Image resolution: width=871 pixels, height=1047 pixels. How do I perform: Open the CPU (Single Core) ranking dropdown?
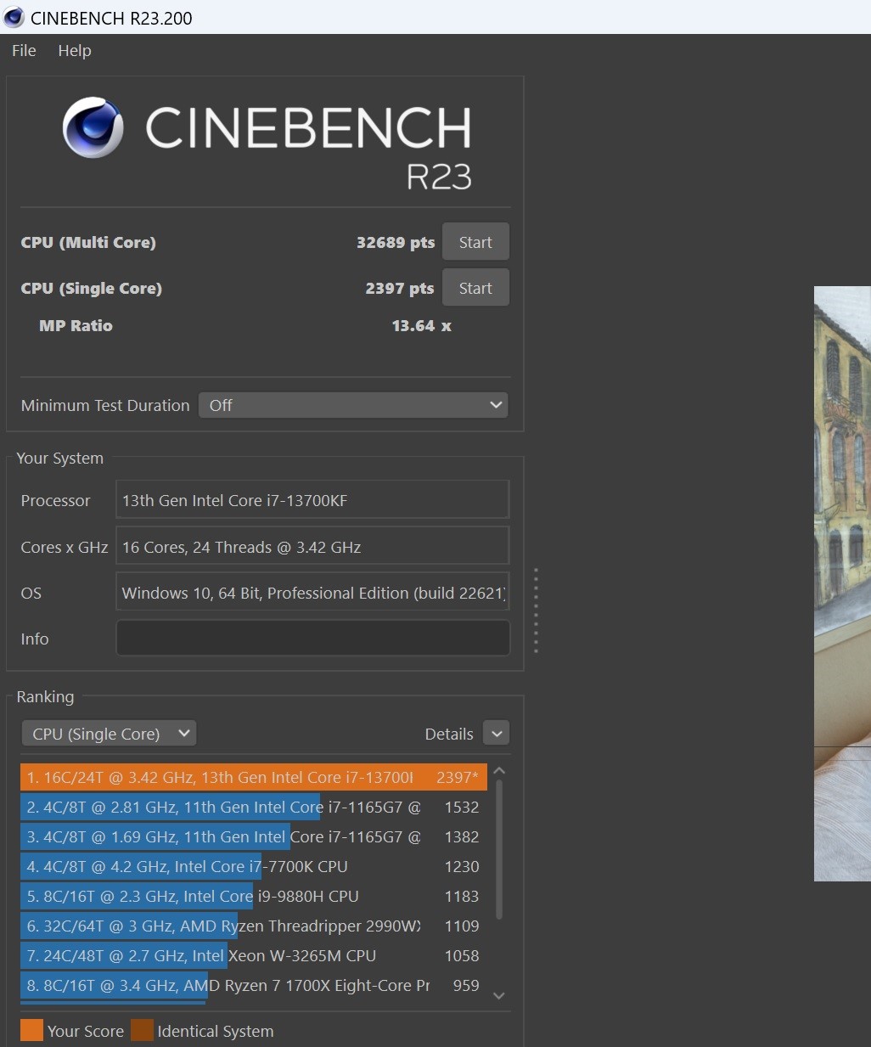(x=109, y=734)
